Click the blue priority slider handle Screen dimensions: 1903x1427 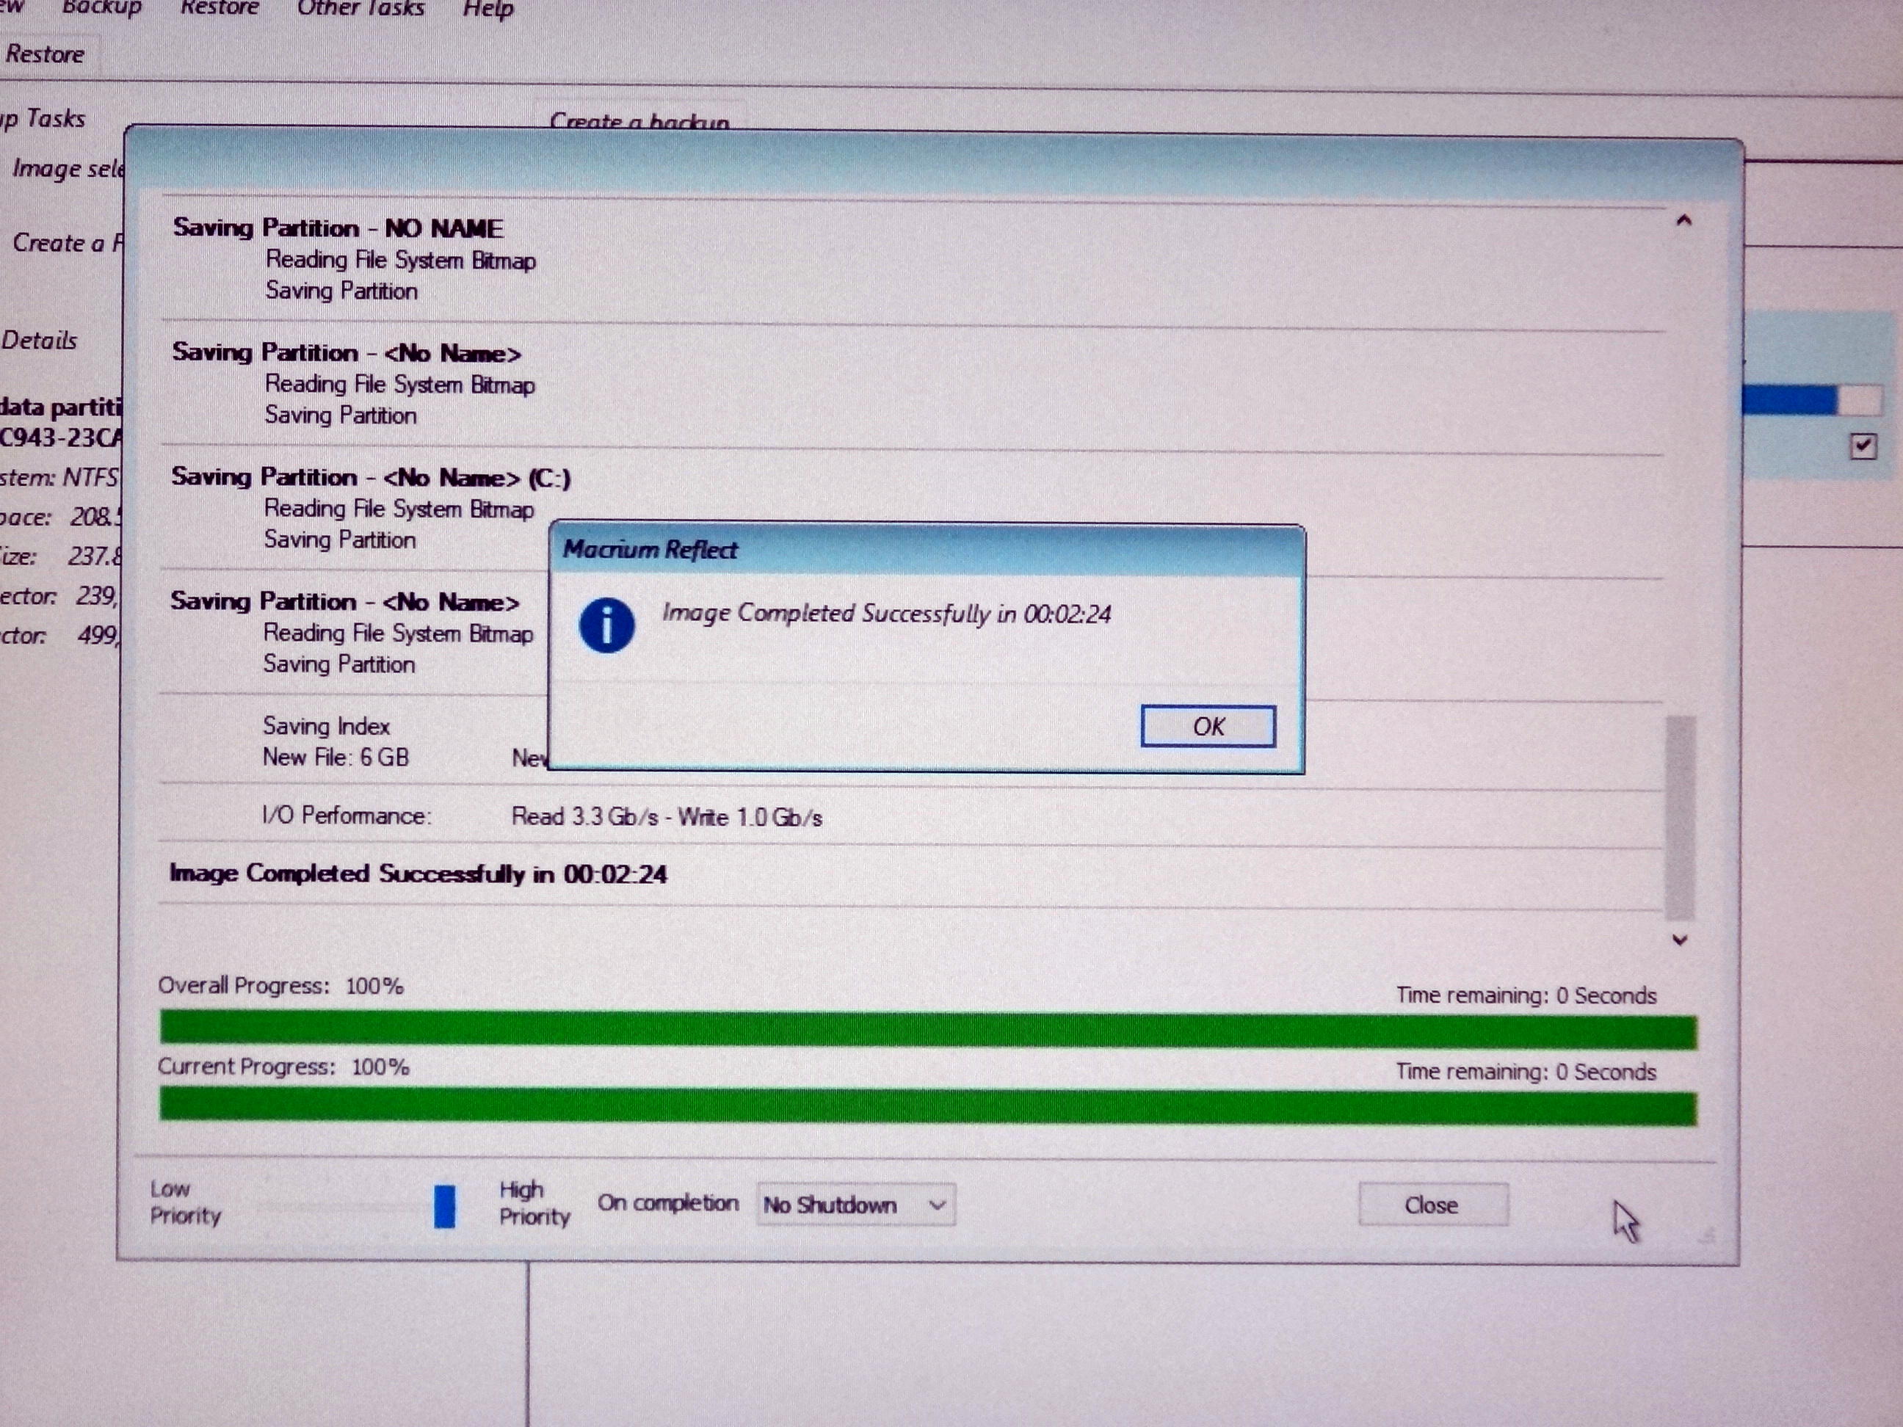click(x=445, y=1205)
